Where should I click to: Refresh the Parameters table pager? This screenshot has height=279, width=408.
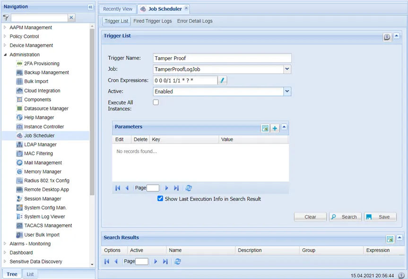[189, 188]
